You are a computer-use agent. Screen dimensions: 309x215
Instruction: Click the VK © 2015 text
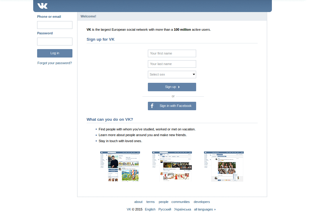[x=135, y=209]
